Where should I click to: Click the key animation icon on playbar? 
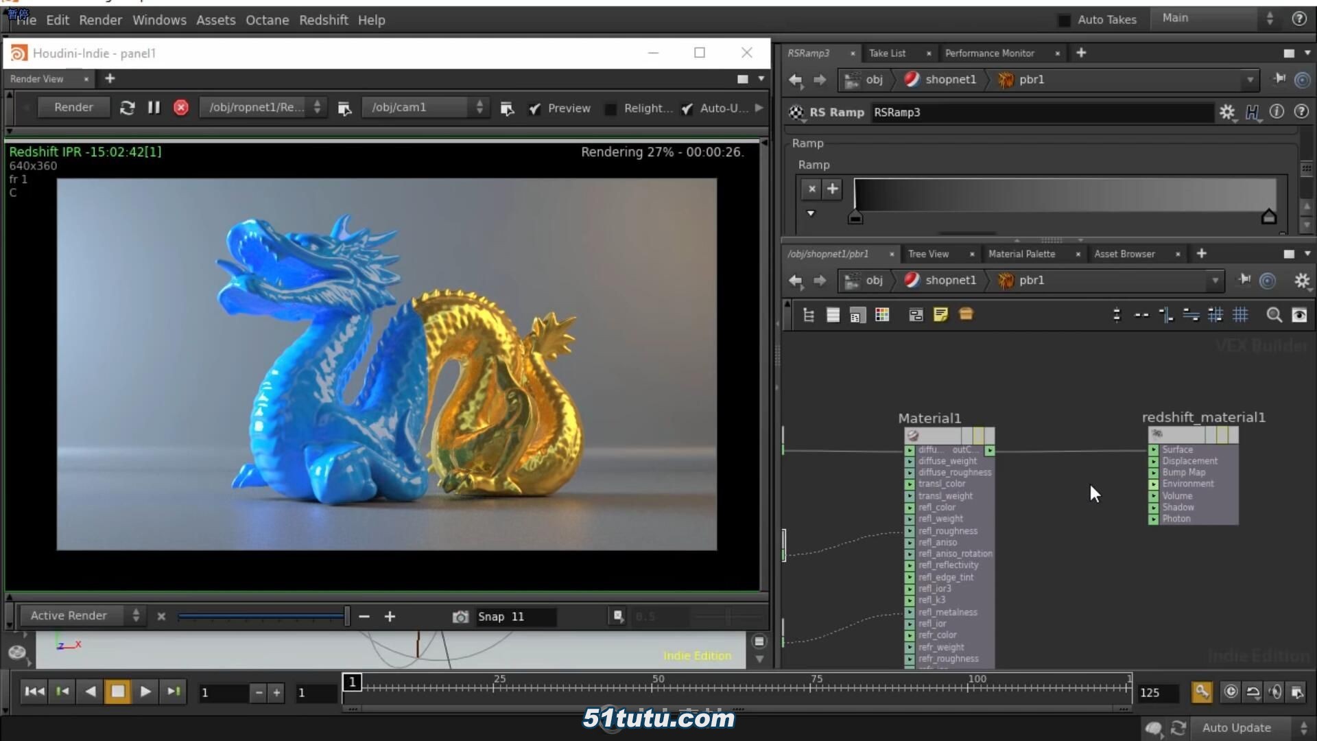point(1201,692)
